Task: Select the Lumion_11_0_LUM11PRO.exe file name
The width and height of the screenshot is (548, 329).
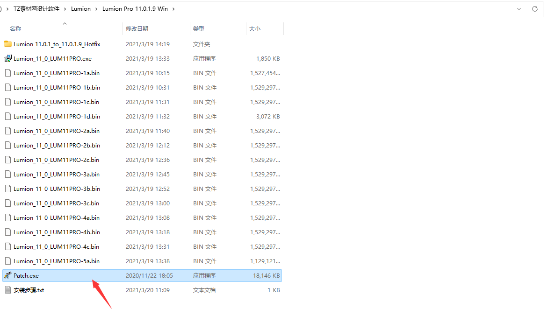Action: [52, 59]
